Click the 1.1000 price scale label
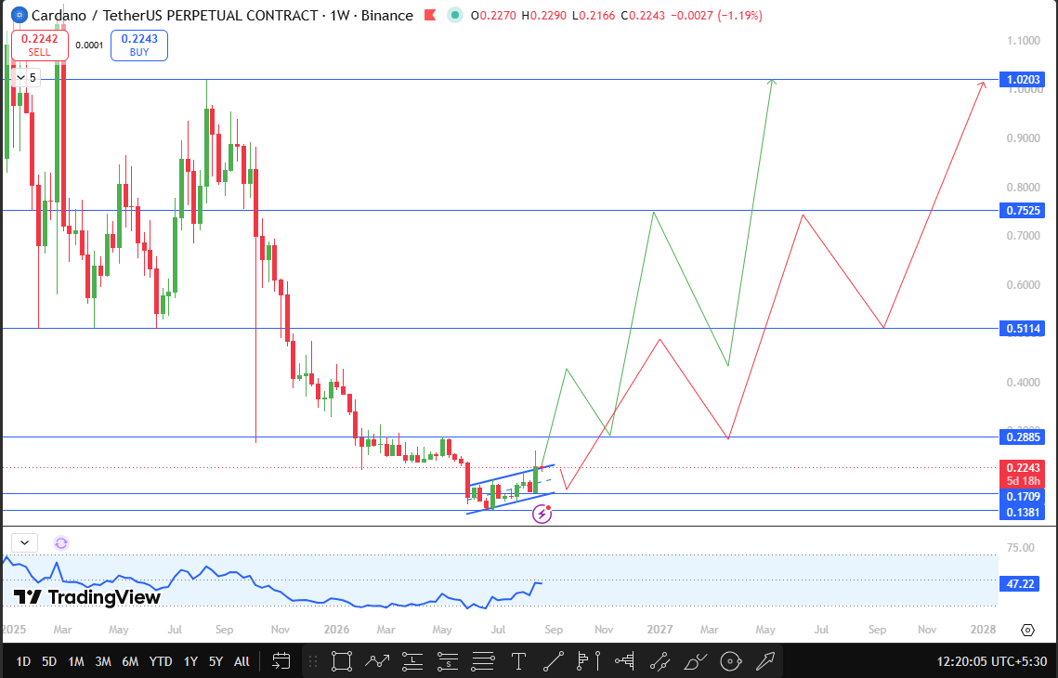Image resolution: width=1058 pixels, height=678 pixels. [x=1023, y=41]
